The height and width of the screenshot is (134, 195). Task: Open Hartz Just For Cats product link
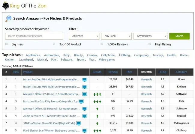pyautogui.click(x=50, y=101)
